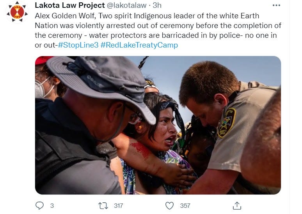Click the tweet text about Alex Golden Wolf
The height and width of the screenshot is (214, 302).
pos(158,30)
